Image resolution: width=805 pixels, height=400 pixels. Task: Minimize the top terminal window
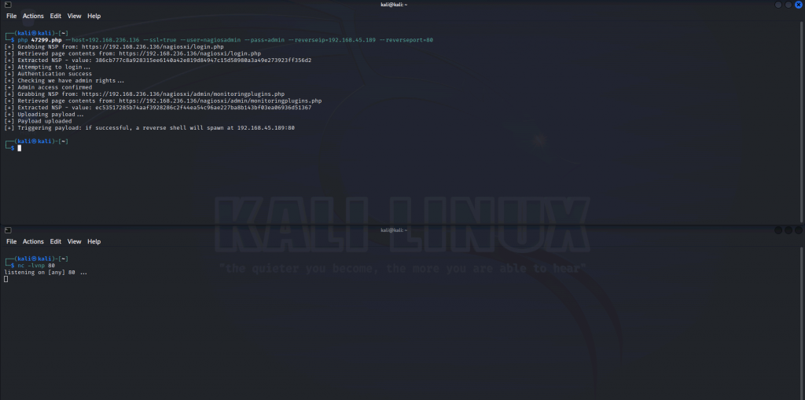[x=778, y=5]
